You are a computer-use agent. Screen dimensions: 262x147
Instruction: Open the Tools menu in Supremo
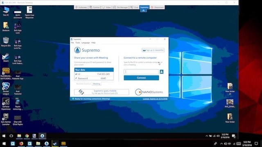click(x=77, y=42)
